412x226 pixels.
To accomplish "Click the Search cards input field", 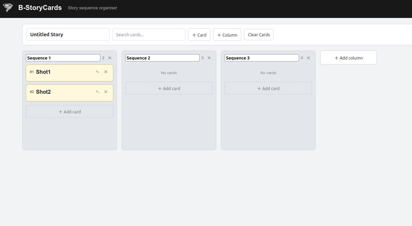I will (149, 35).
